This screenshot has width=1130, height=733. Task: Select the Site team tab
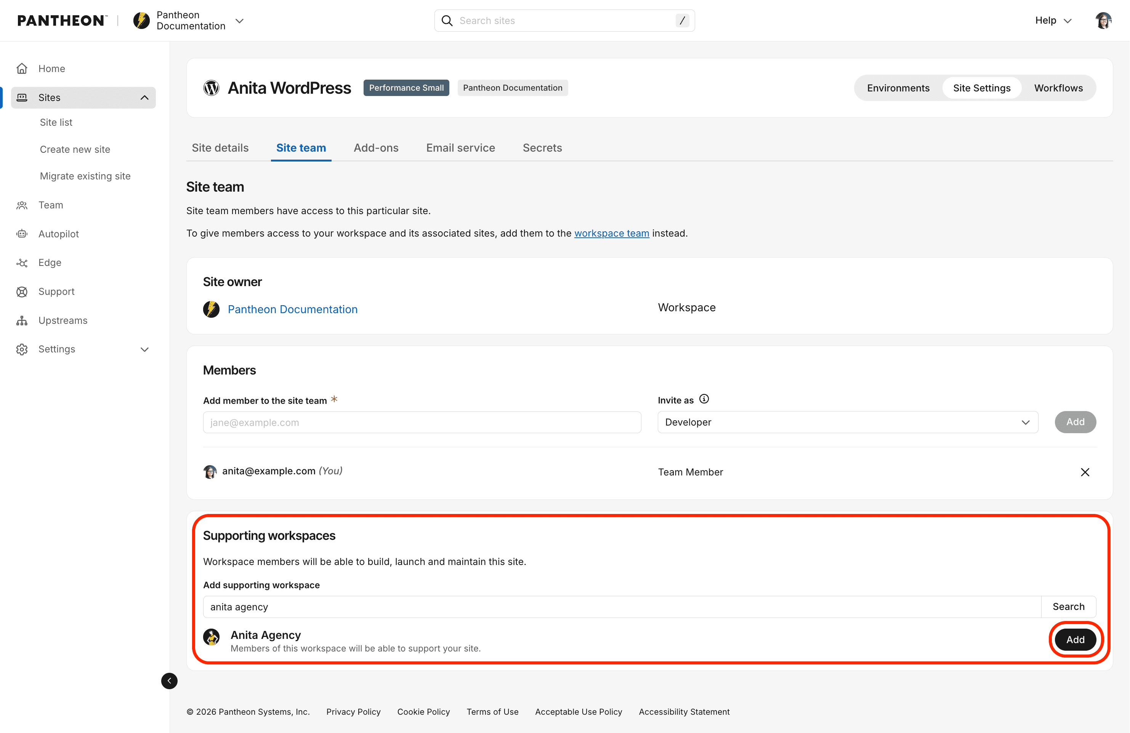[x=301, y=148]
